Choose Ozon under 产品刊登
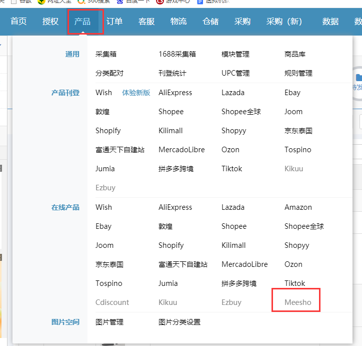Screen dimensions: 362x346 tap(230, 150)
